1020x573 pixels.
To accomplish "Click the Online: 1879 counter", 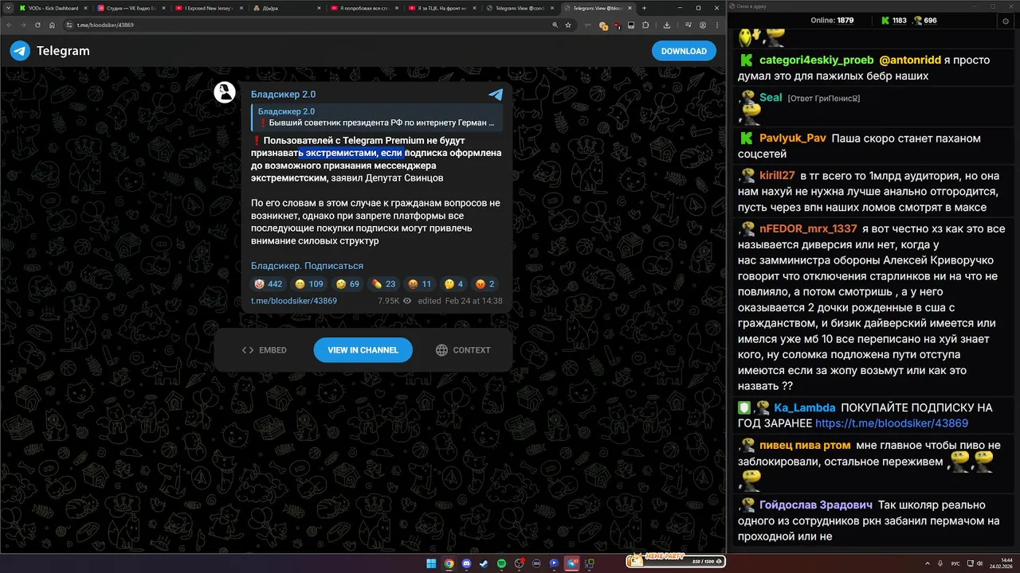I will point(832,21).
